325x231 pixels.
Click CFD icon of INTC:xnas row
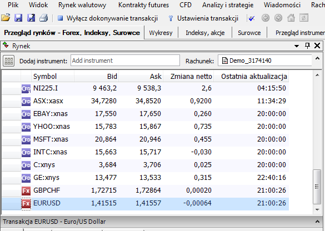tap(26, 153)
